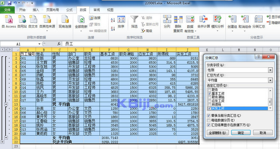Toggle 职务 checkbox in subtotal list
Image resolution: width=280 pixels, height=149 pixels.
209,90
